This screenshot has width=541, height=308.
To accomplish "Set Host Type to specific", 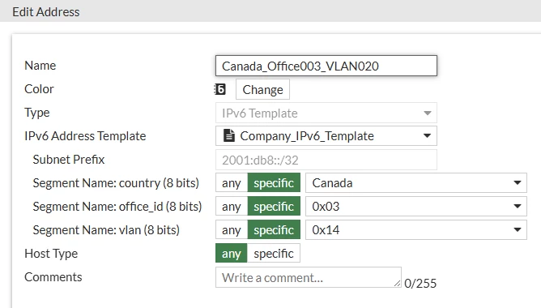I will point(274,253).
